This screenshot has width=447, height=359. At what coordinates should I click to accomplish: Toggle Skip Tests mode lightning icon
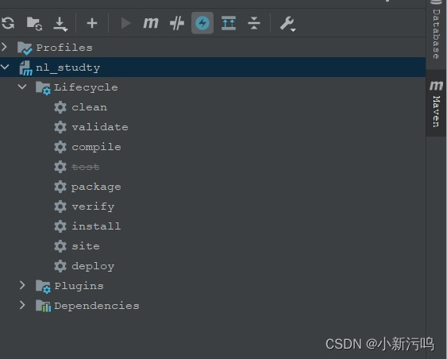(x=202, y=23)
